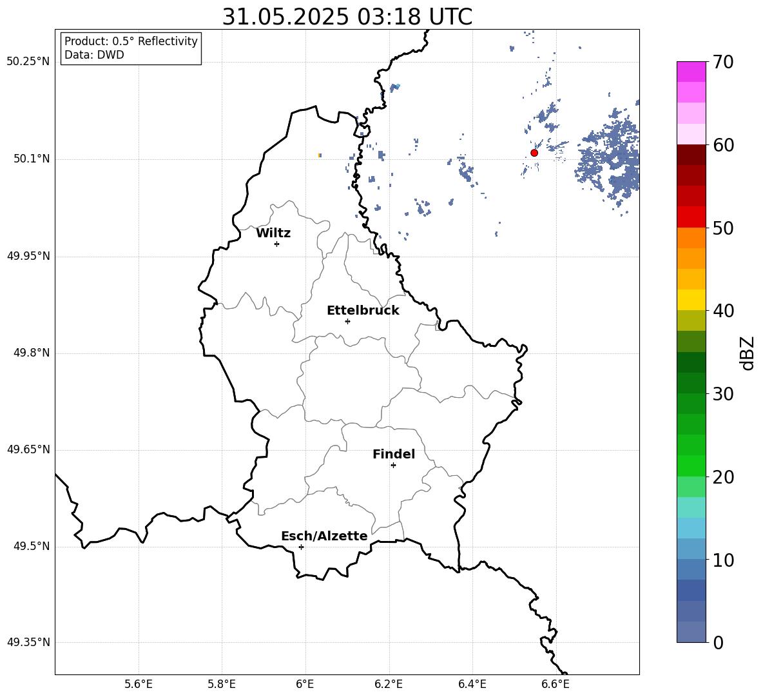The width and height of the screenshot is (763, 697).
Task: Click the dBZ colorbar label
Action: coord(748,353)
